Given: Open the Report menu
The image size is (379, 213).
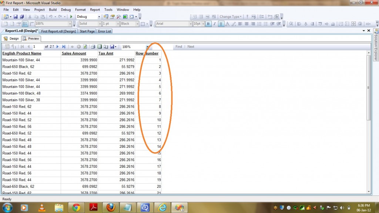Looking at the screenshot, I should (95, 10).
